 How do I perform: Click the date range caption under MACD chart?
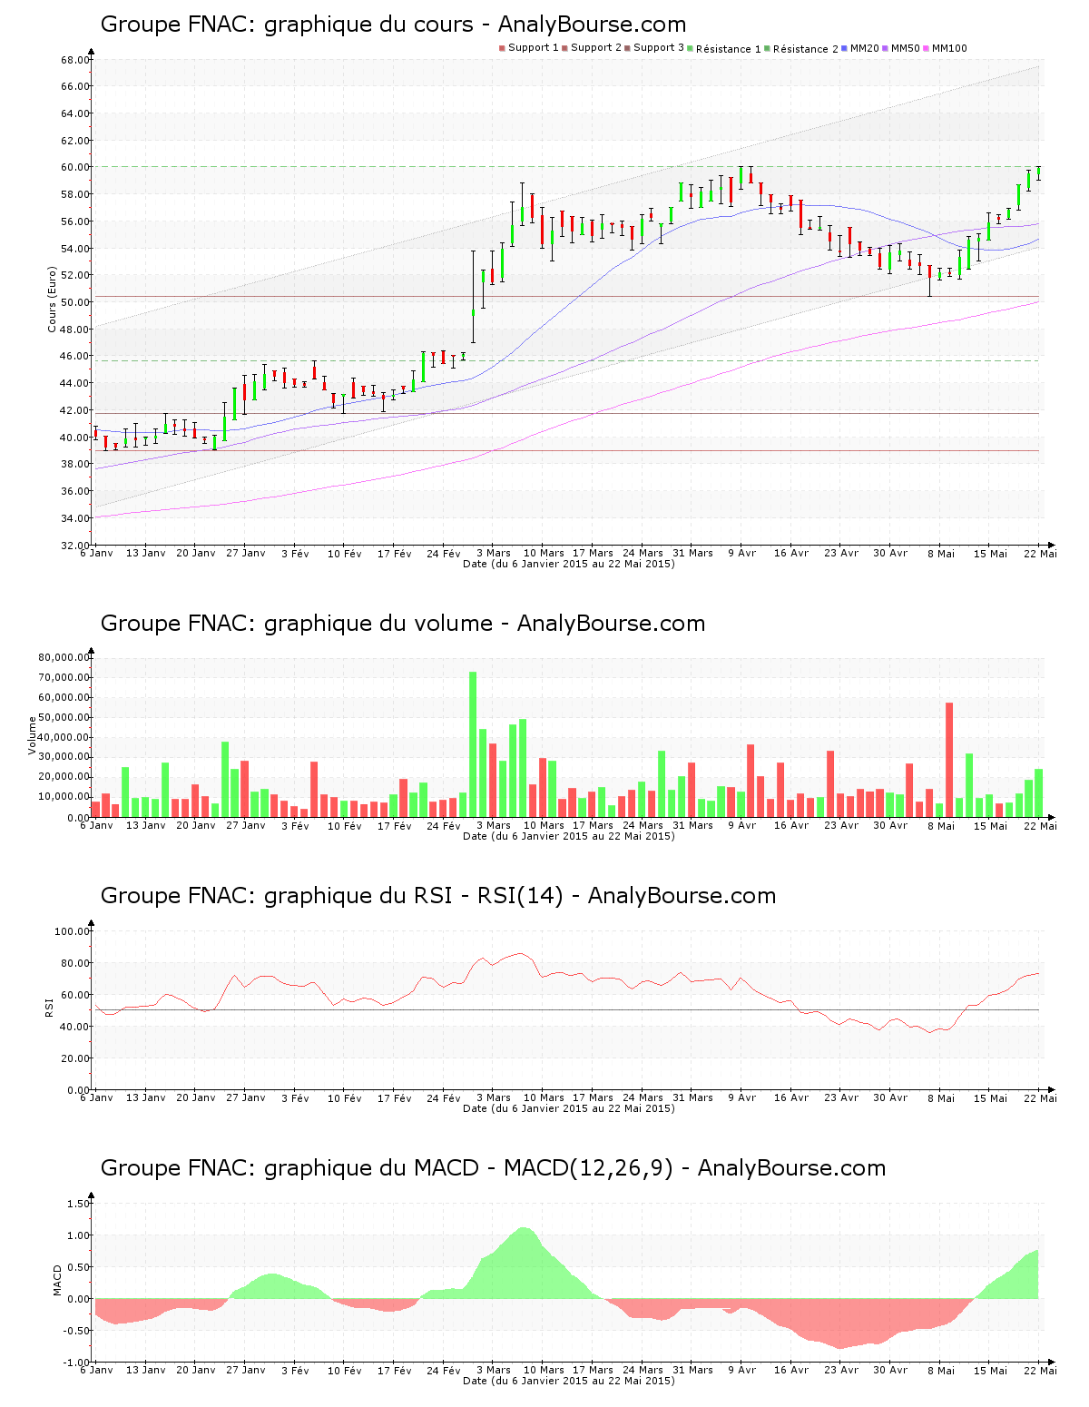coord(569,1381)
